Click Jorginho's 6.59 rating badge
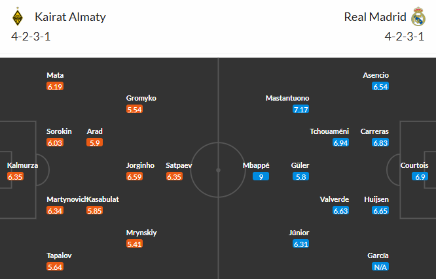 [x=134, y=176]
